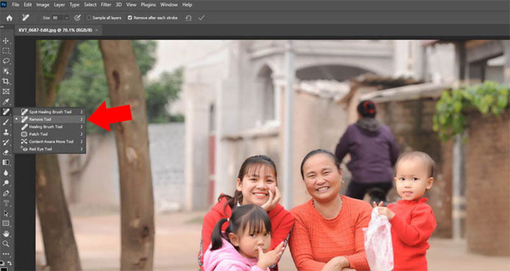Image resolution: width=510 pixels, height=271 pixels.
Task: Select the Horizontal Type tool
Action: click(x=6, y=204)
